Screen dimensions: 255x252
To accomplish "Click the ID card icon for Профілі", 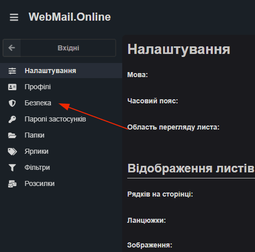I will point(12,87).
